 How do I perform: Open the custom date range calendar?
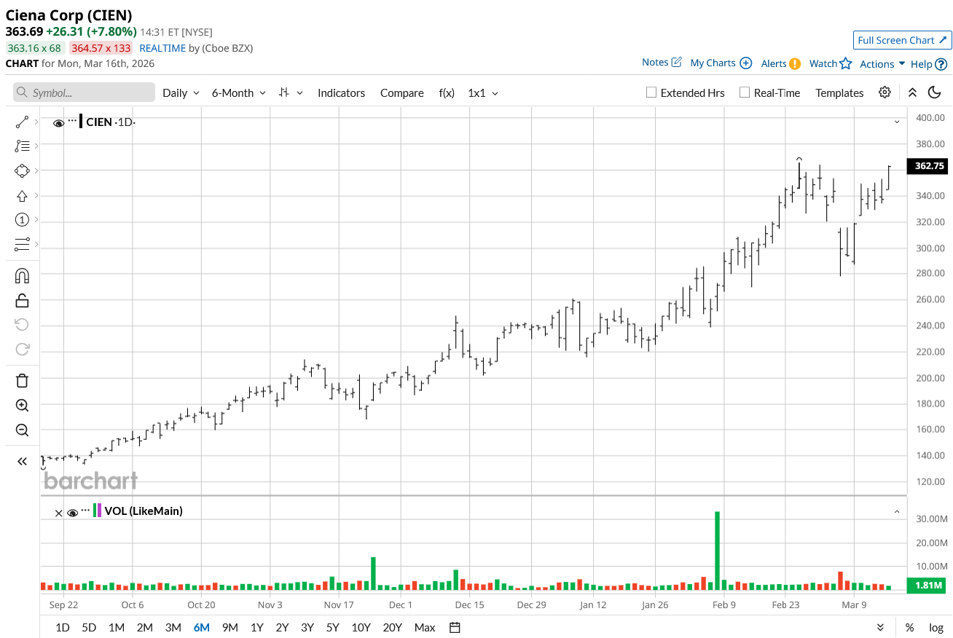point(455,627)
